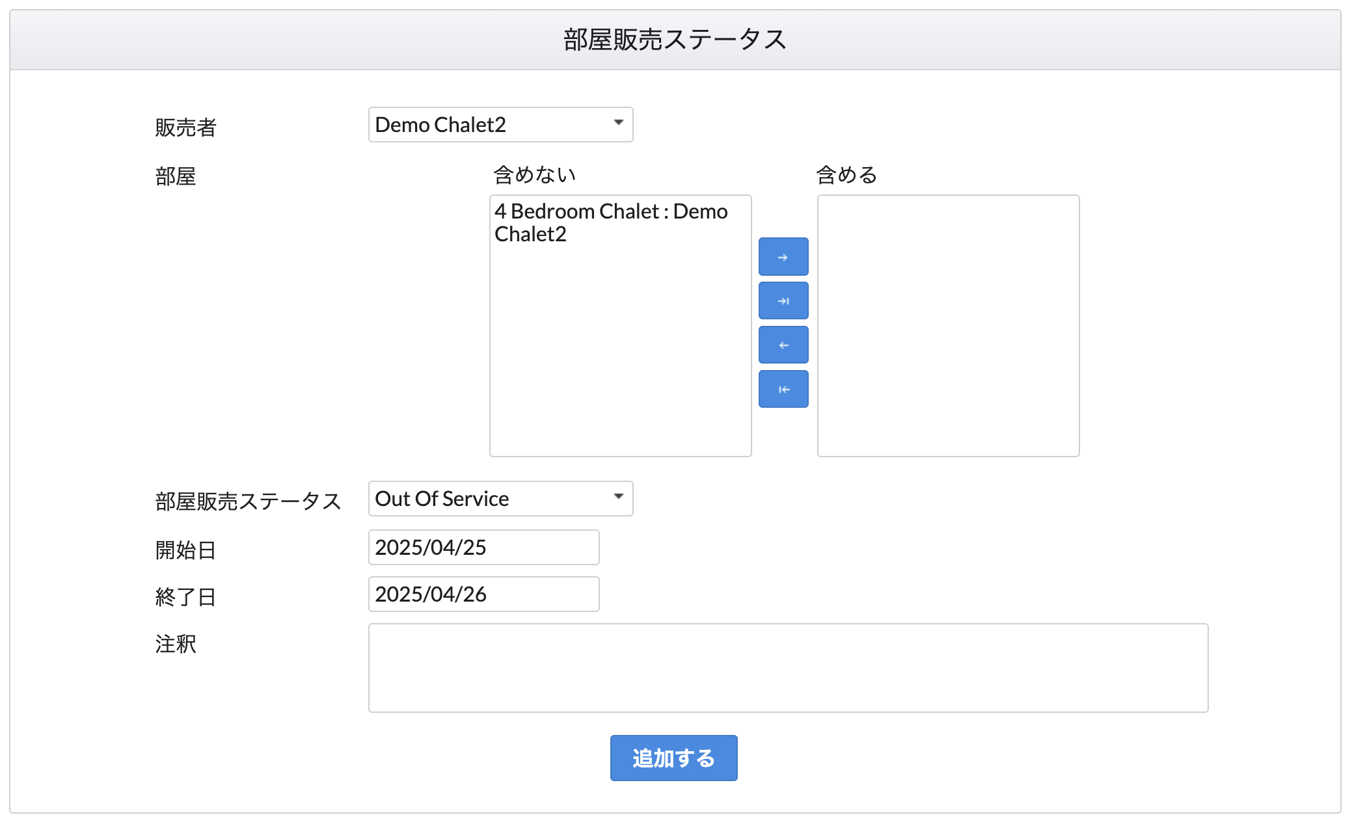Click the 部屋販売ステータス field label
The width and height of the screenshot is (1352, 826).
[x=248, y=501]
